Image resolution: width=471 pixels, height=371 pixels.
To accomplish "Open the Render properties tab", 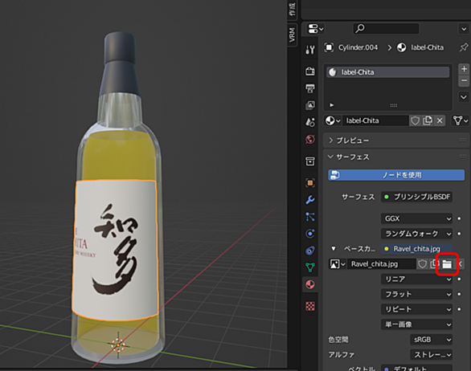I will [310, 71].
